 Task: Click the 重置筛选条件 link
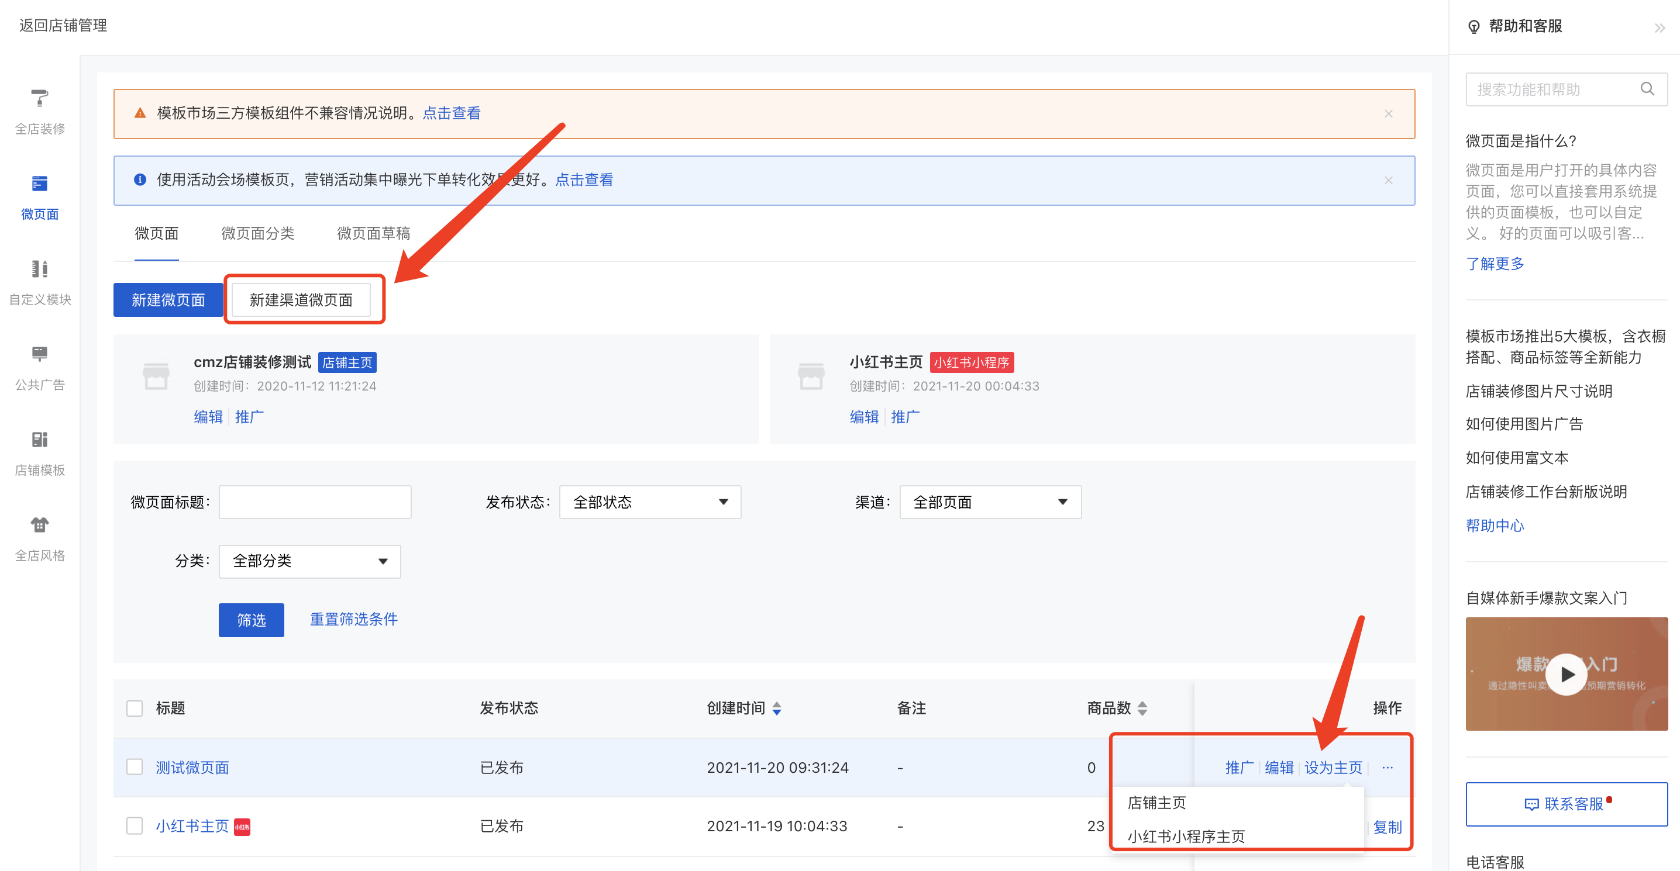click(x=353, y=620)
